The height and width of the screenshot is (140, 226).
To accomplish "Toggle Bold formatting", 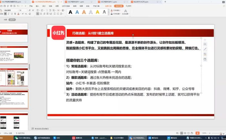I will tap(5, 14).
